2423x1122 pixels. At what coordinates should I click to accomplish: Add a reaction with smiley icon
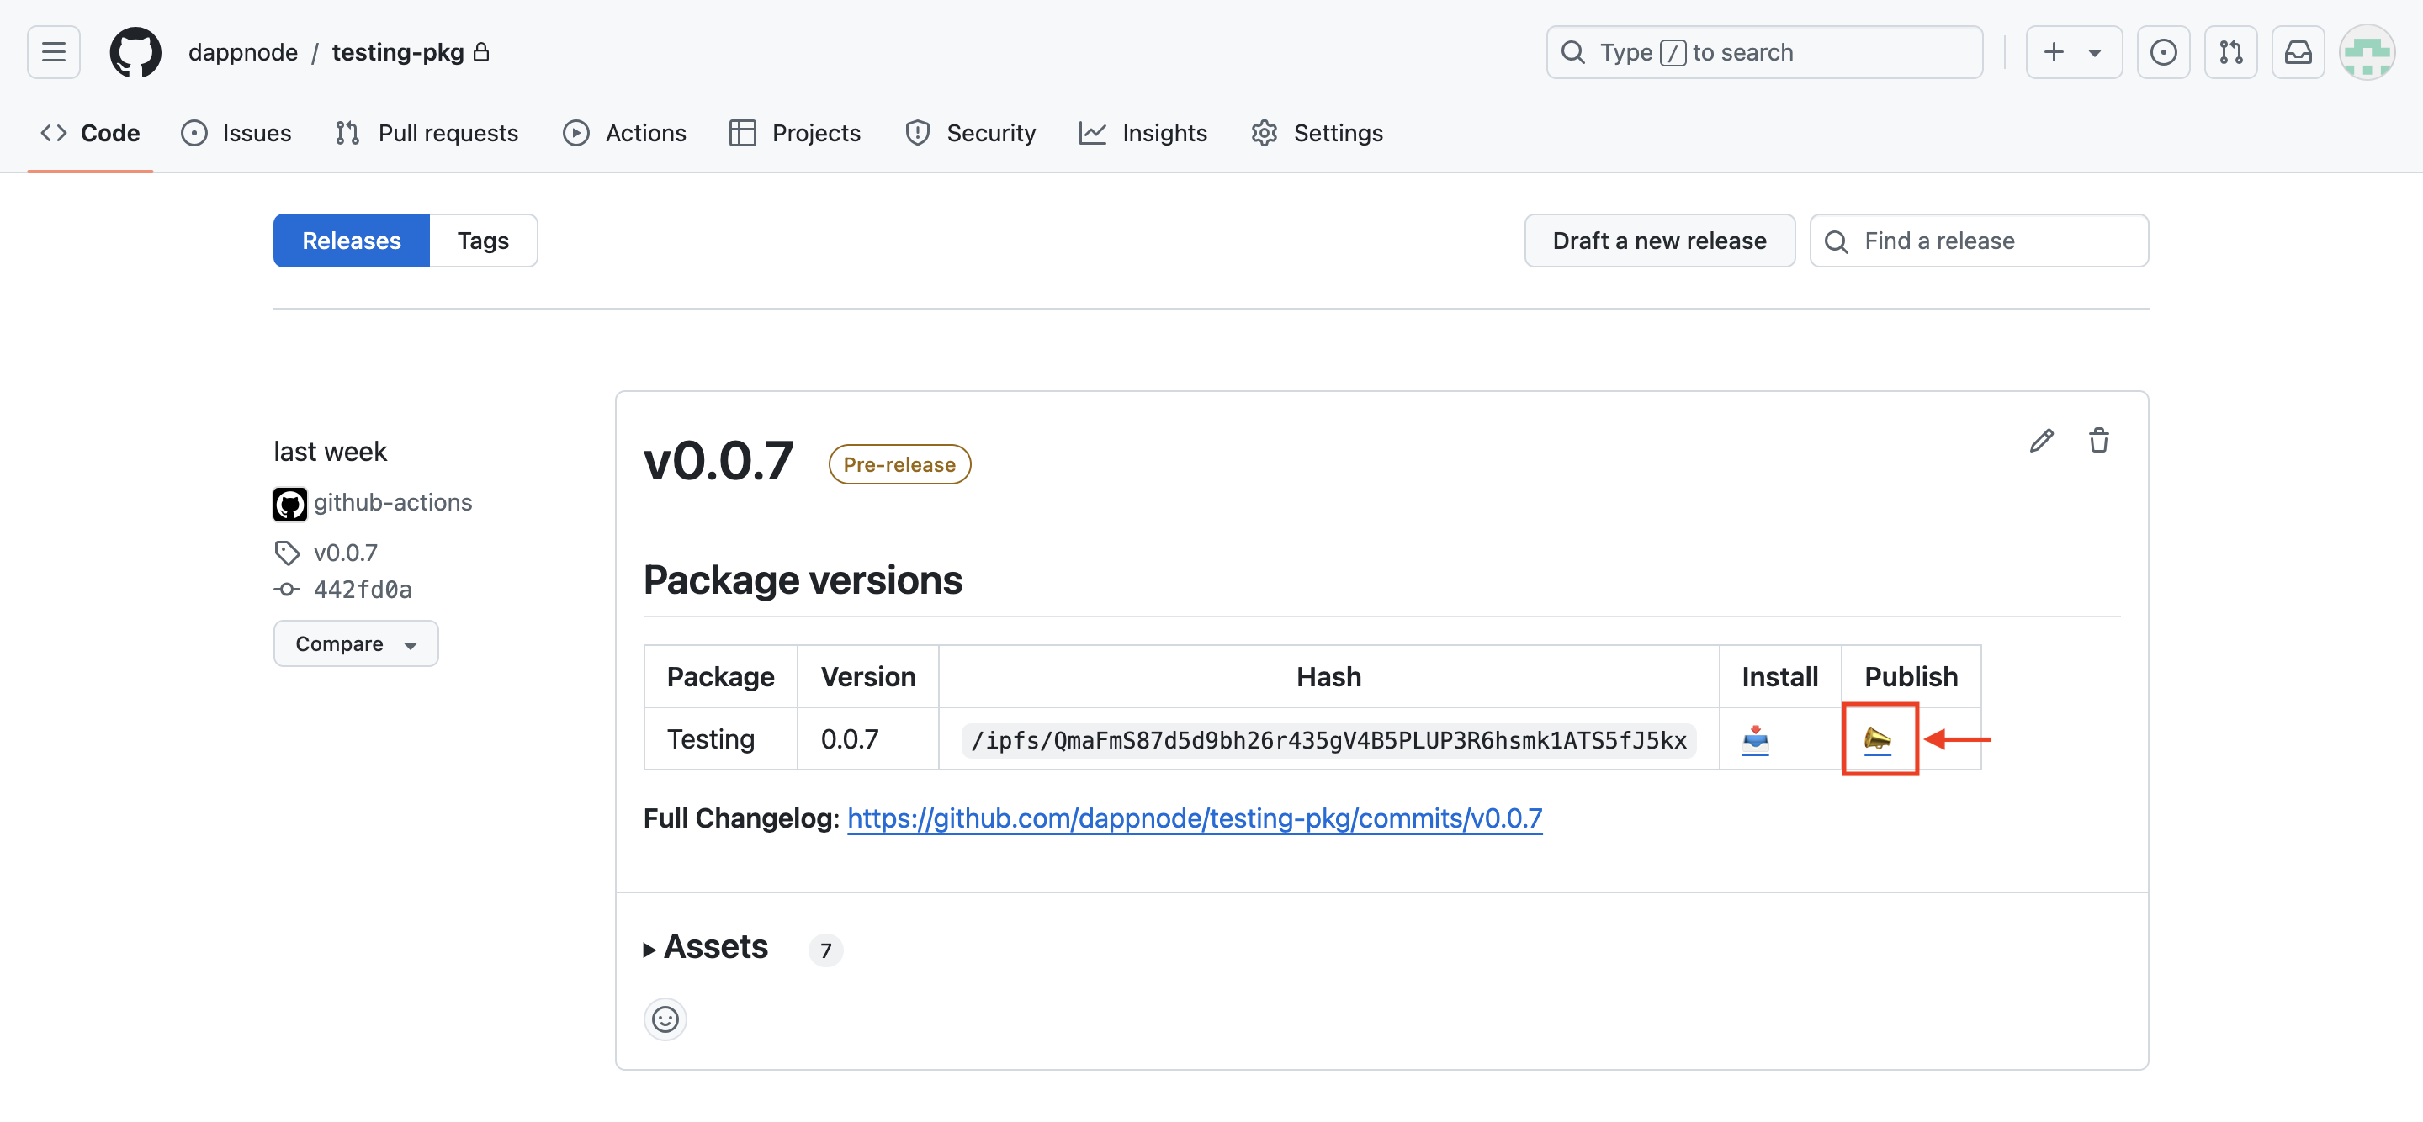(x=665, y=1019)
